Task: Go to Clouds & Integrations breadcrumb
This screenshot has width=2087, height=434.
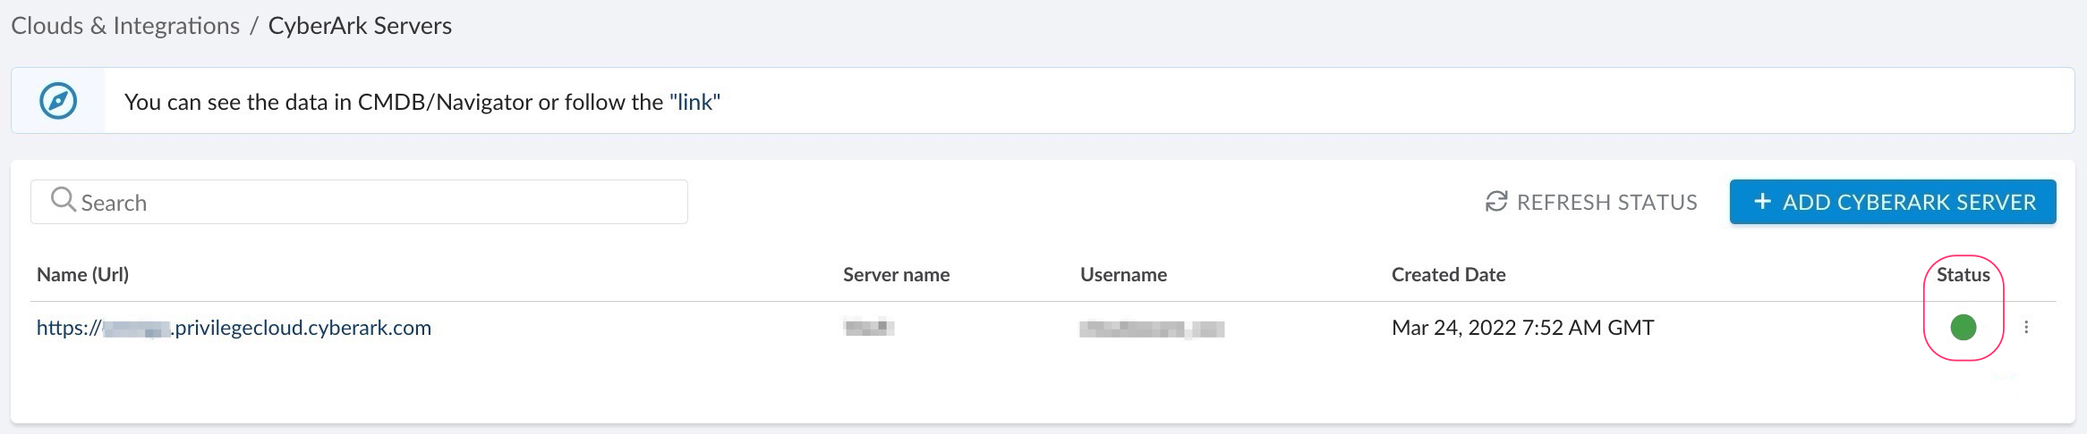Action: [125, 26]
